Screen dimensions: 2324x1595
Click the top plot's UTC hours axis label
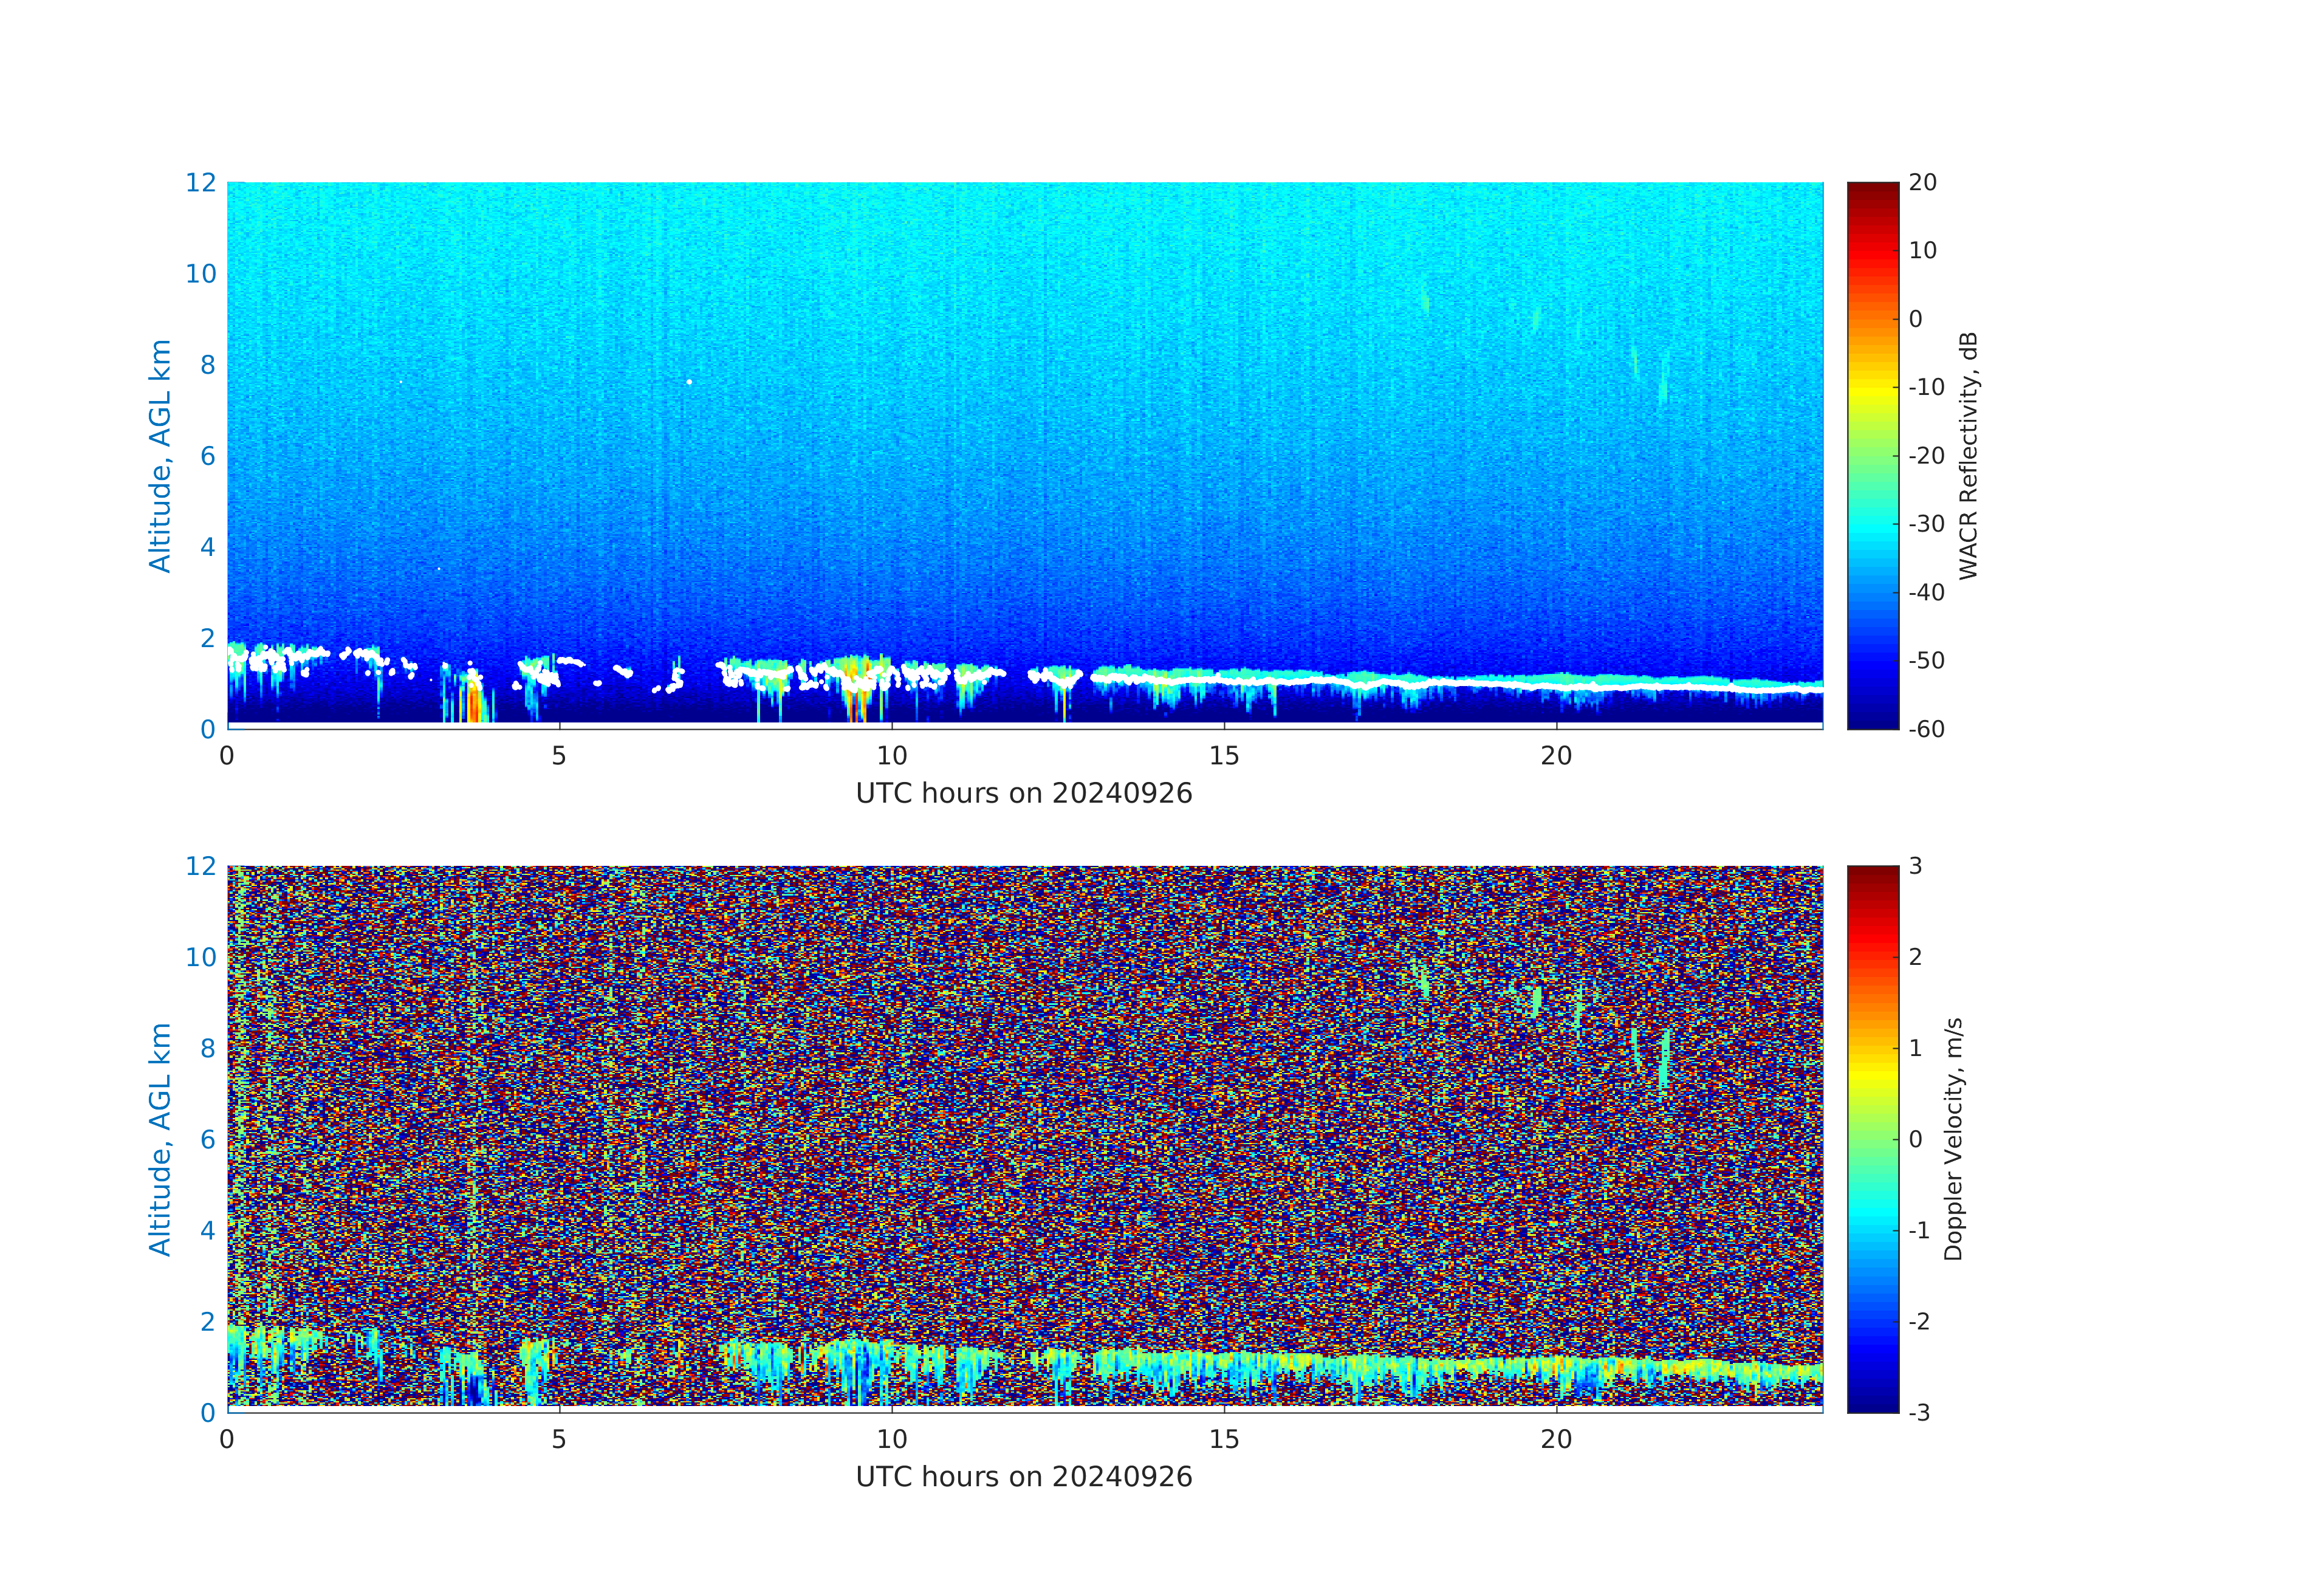[x=1023, y=793]
